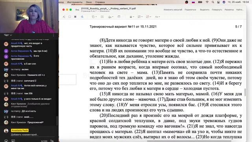Click no mercy name beside 'еклмн'

tap(16, 69)
